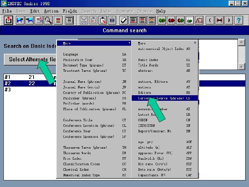Click the red-yellow horizontal bars icon
249x187 pixels.
(58, 20)
